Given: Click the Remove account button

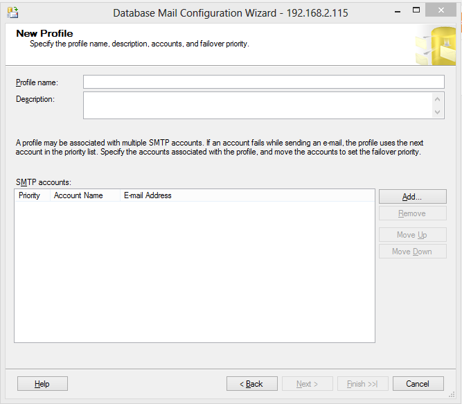Looking at the screenshot, I should (413, 213).
